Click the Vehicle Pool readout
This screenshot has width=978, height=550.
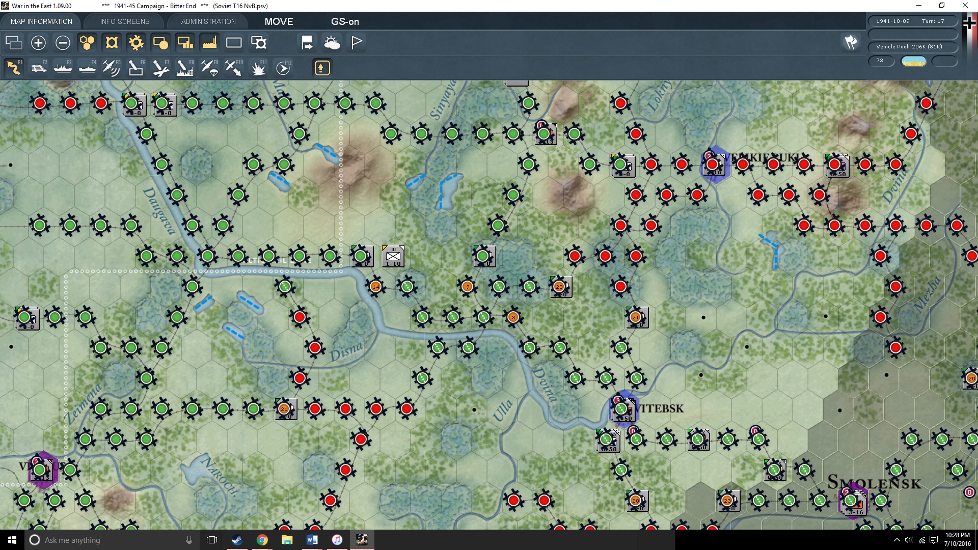click(x=912, y=47)
